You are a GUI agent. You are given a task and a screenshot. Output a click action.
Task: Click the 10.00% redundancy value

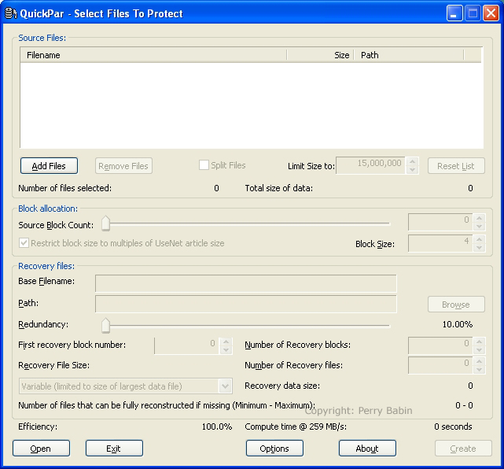pyautogui.click(x=458, y=324)
